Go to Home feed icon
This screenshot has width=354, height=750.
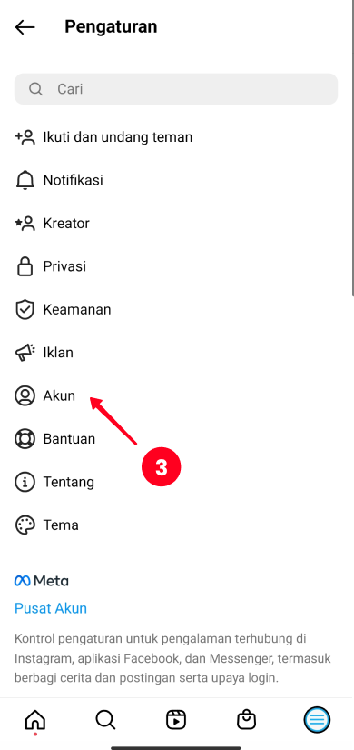(x=34, y=719)
